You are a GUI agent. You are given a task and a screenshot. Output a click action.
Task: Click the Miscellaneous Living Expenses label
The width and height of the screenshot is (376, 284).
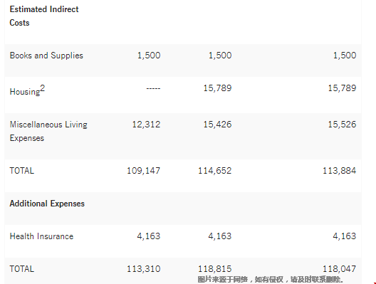point(48,131)
